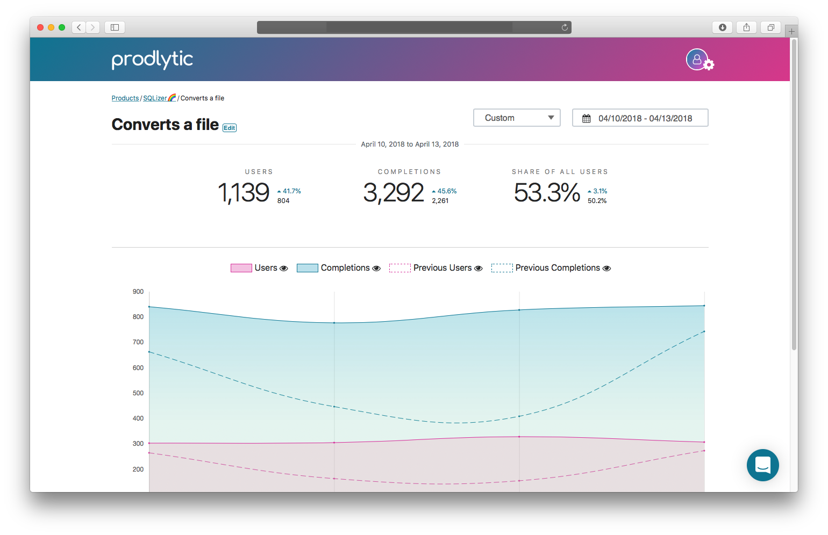Click the 'April 10, 2018 to April 13, 2018' text
The height and width of the screenshot is (535, 828).
pos(410,144)
